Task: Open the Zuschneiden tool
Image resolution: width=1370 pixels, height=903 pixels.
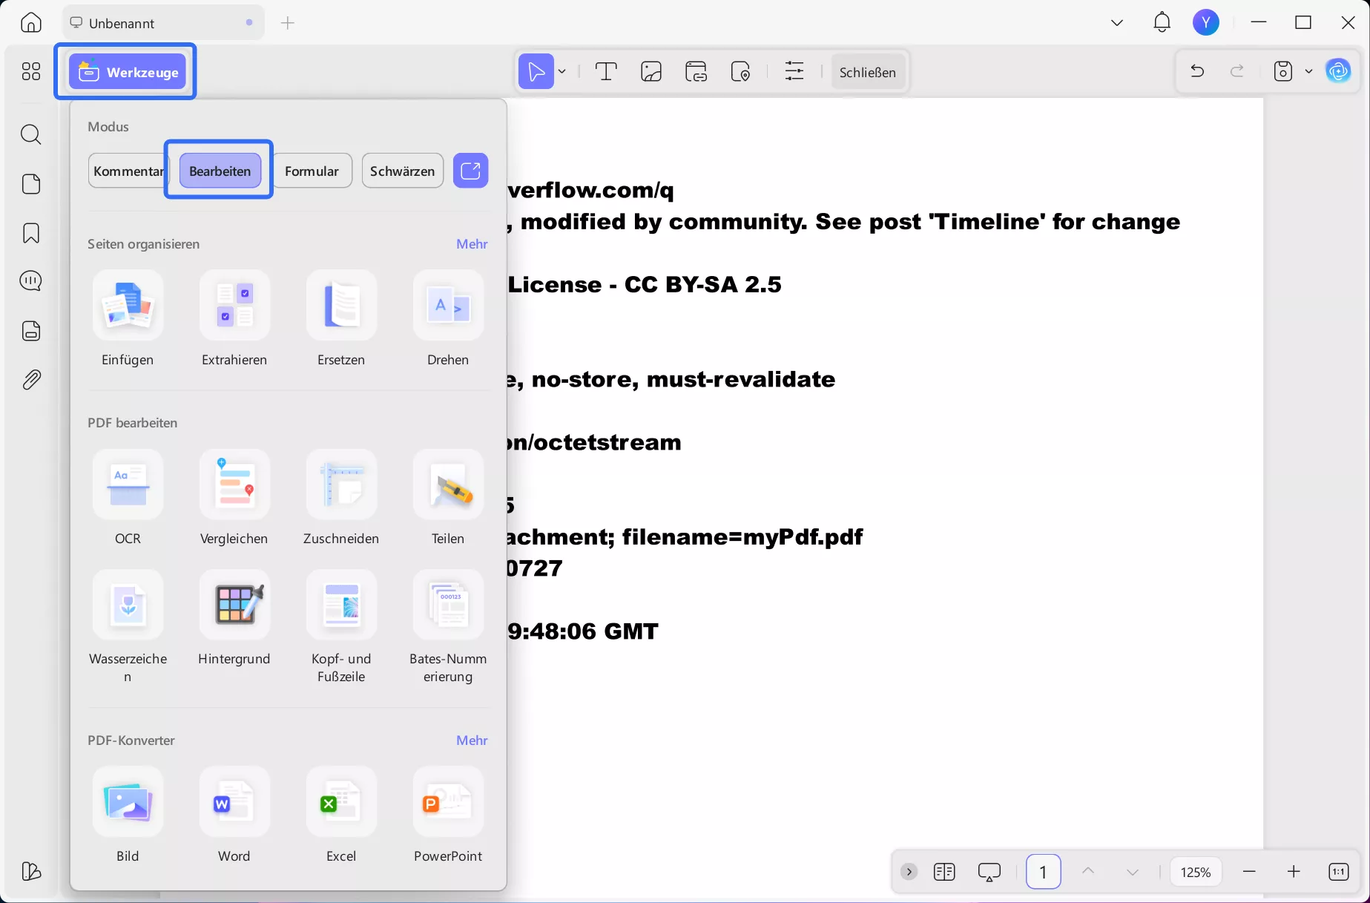Action: (x=341, y=498)
